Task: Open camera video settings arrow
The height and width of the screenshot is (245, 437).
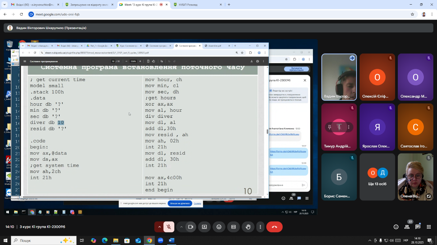Action: [181, 227]
